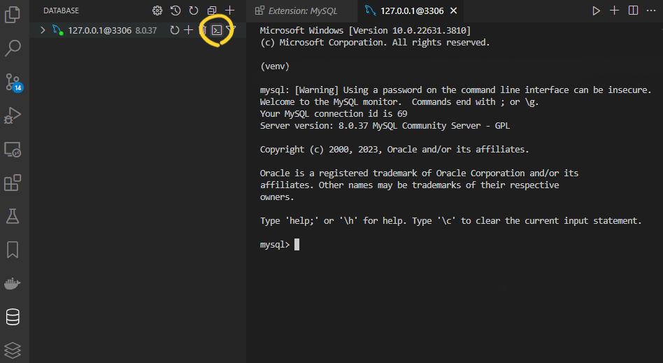Screen dimensions: 663x363
Task: Click the DATABASE panel title
Action: pos(61,10)
